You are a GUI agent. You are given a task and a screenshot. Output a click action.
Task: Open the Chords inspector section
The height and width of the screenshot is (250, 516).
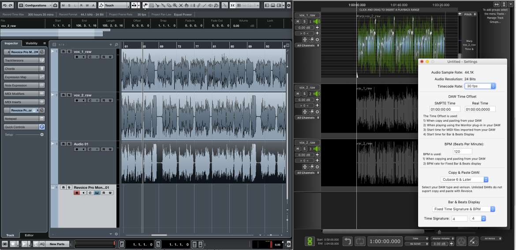24,69
